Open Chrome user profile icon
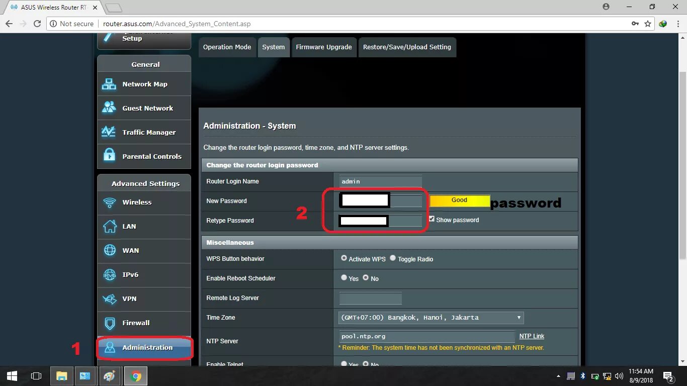687x386 pixels. pyautogui.click(x=606, y=7)
